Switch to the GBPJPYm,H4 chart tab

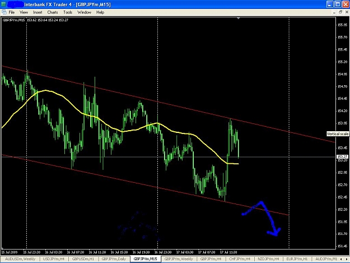click(211, 259)
